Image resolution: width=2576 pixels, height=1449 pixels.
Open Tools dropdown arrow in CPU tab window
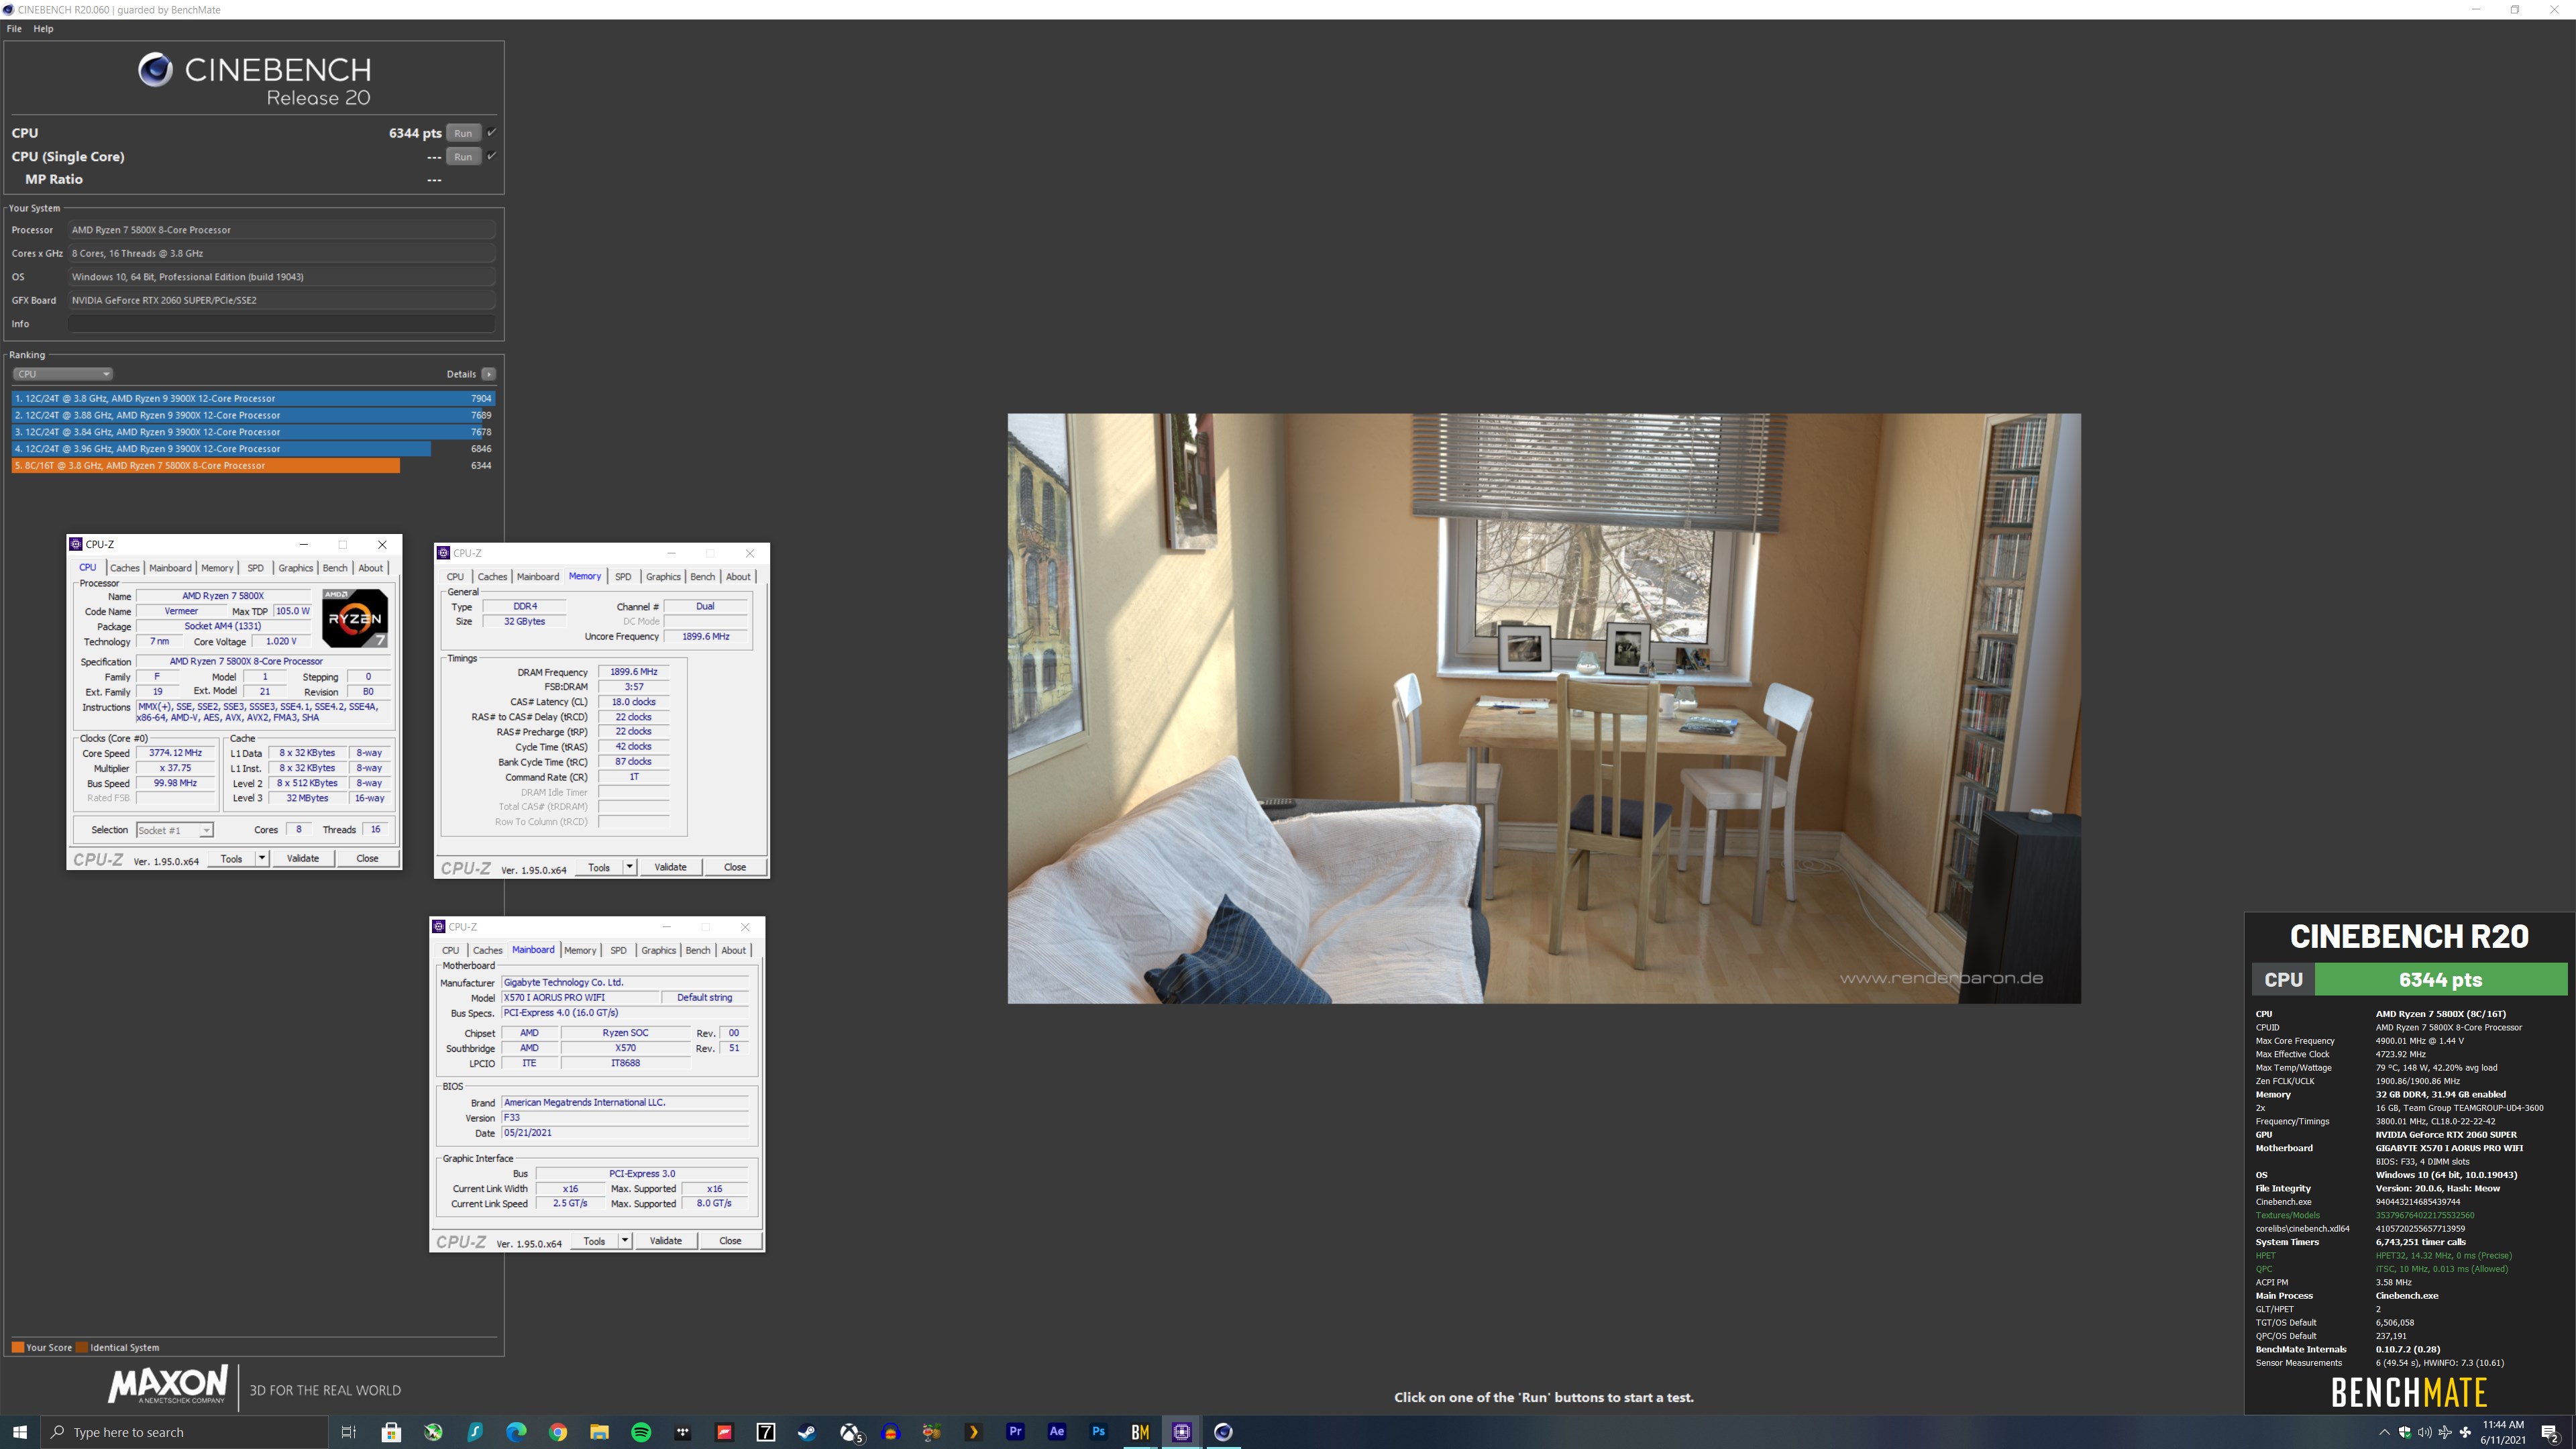(x=262, y=858)
